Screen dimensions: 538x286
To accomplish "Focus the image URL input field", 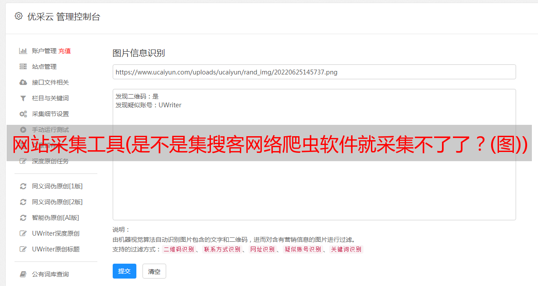I will point(314,72).
